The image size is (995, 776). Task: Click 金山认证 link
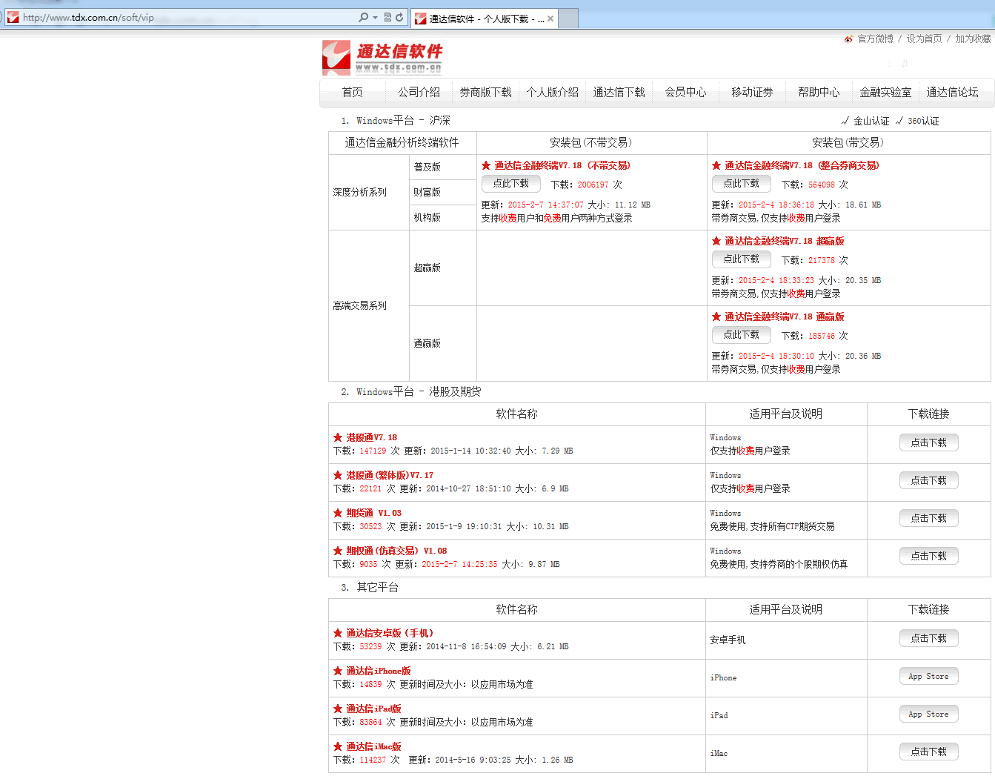point(871,121)
